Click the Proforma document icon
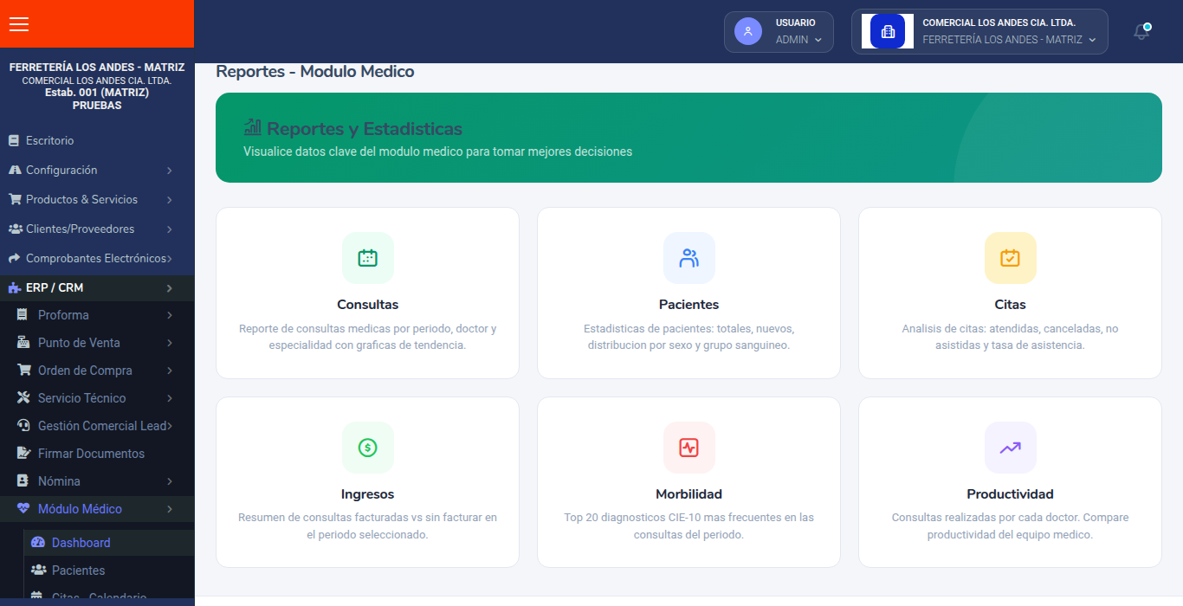Viewport: 1183px width, 606px height. (23, 315)
